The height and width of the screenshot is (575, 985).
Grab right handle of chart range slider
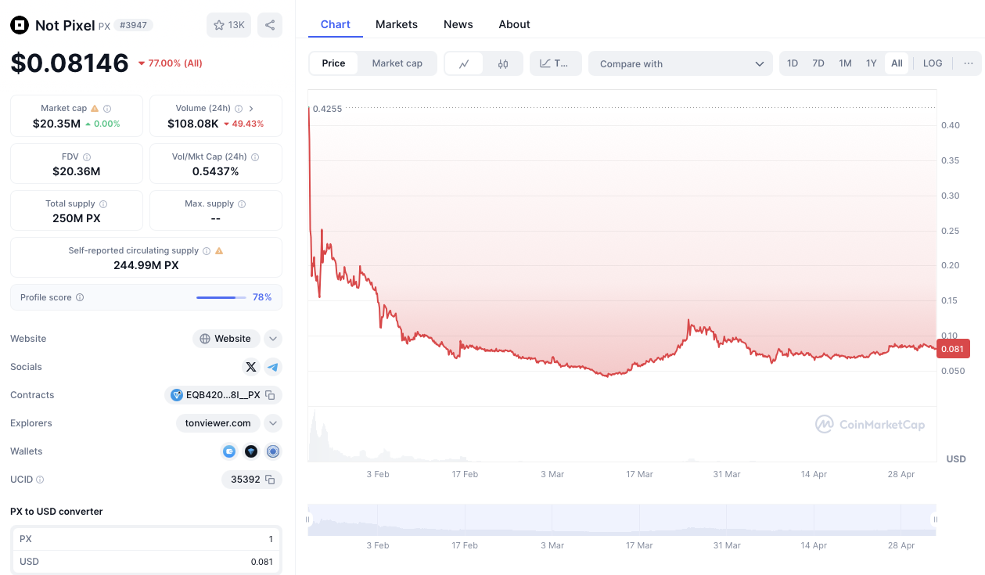tap(936, 519)
